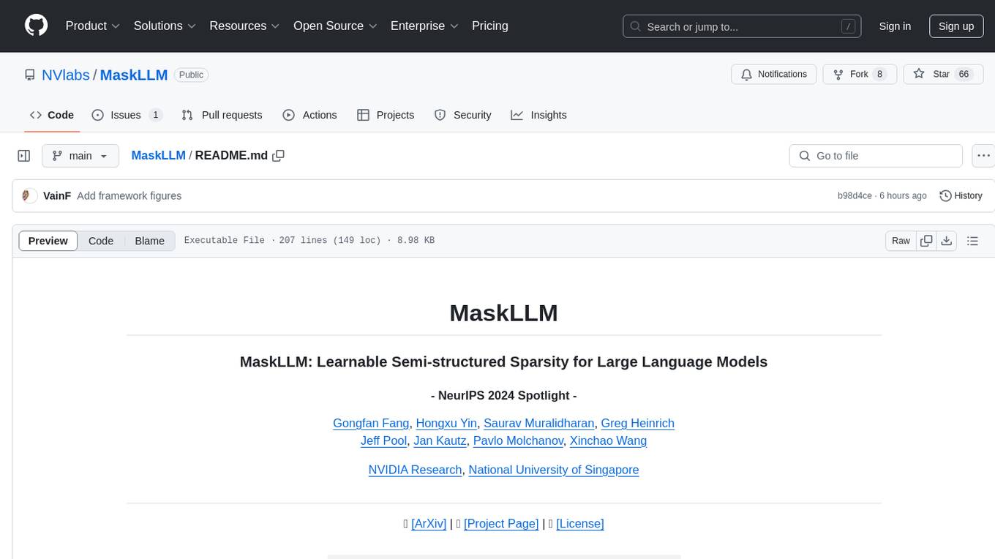
Task: Click the Sign up button
Action: 956,26
